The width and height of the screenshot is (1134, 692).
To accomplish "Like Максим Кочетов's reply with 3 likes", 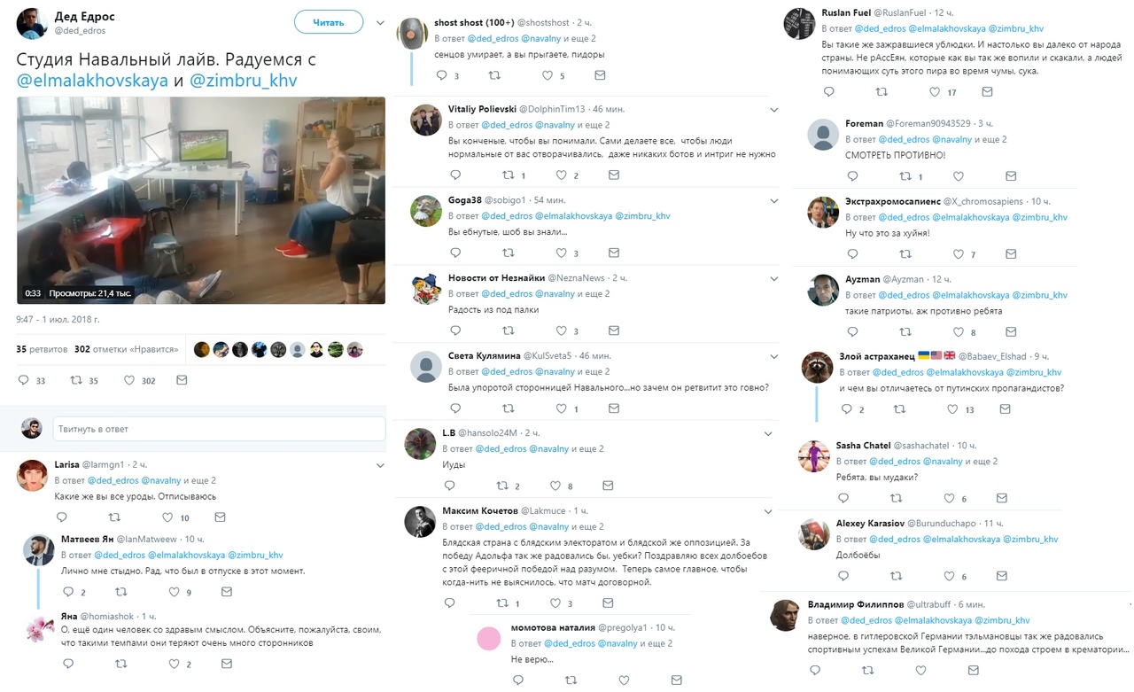I will click(555, 603).
